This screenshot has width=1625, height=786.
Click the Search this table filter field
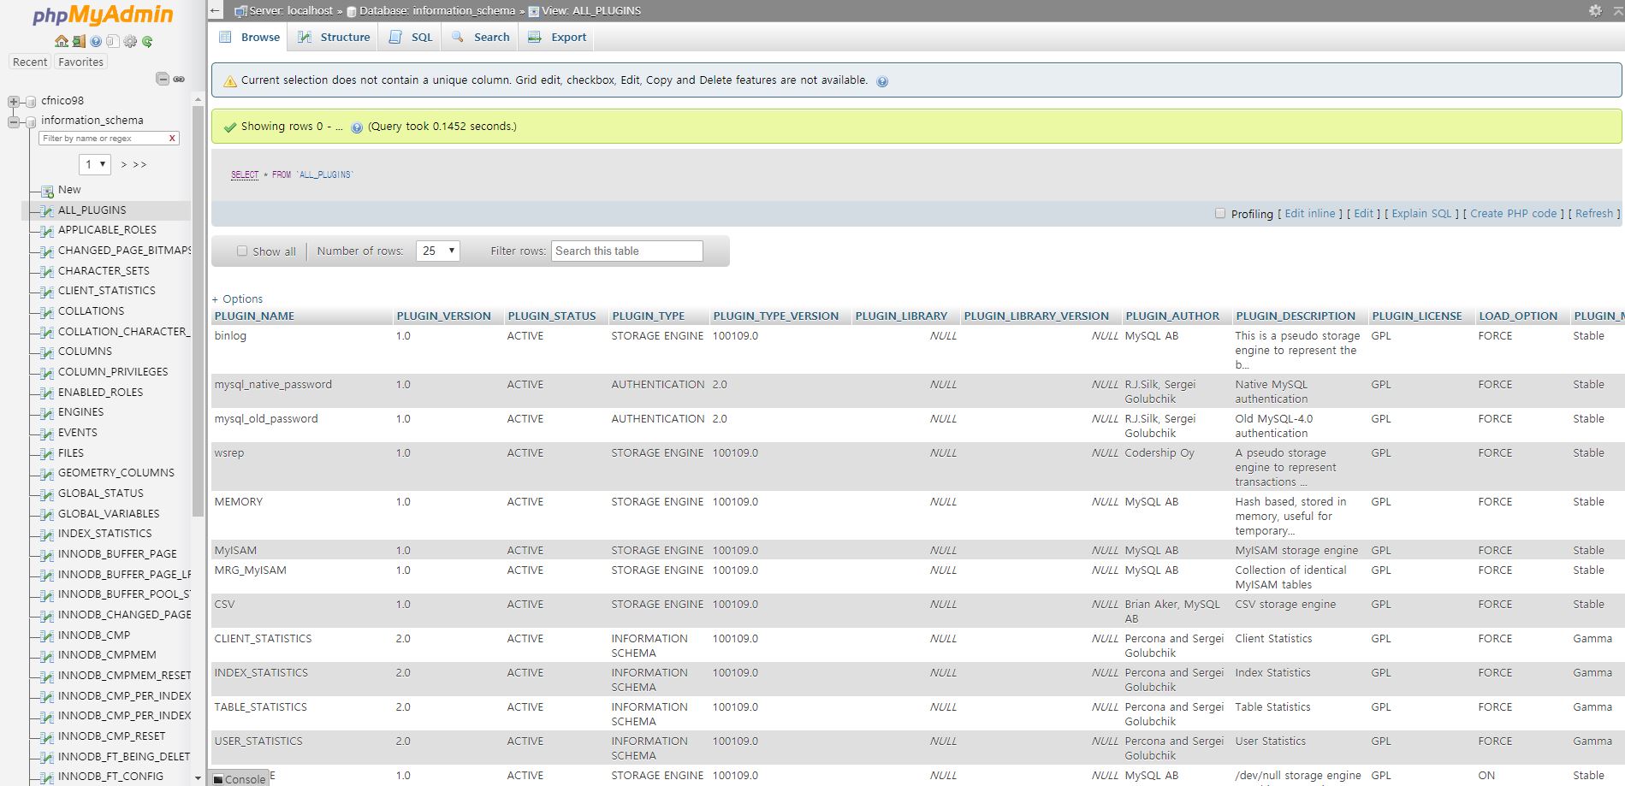(x=626, y=251)
